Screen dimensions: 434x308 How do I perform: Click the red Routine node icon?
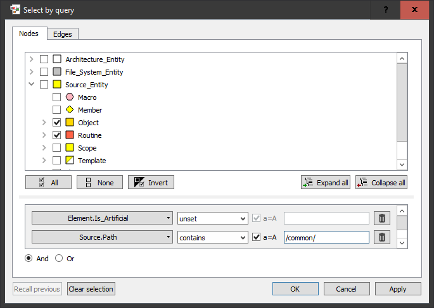(70, 135)
